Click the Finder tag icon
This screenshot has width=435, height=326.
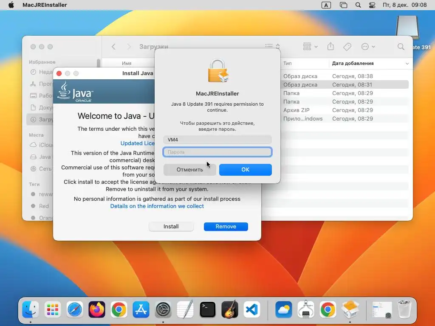[347, 47]
